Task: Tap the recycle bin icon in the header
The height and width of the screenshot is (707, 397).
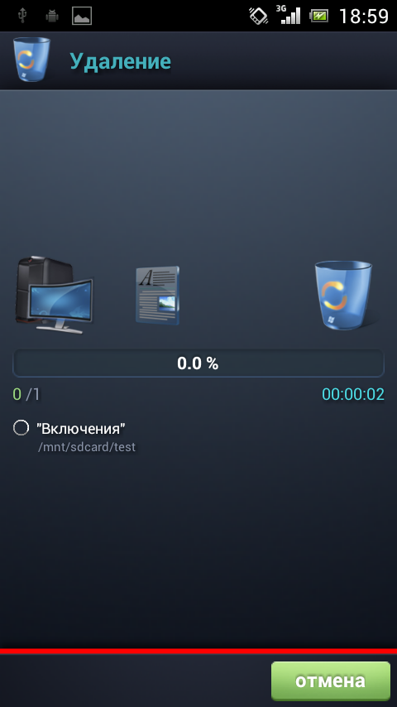Action: (x=31, y=60)
